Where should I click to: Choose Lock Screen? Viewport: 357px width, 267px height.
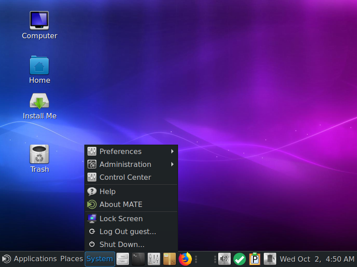pyautogui.click(x=131, y=218)
